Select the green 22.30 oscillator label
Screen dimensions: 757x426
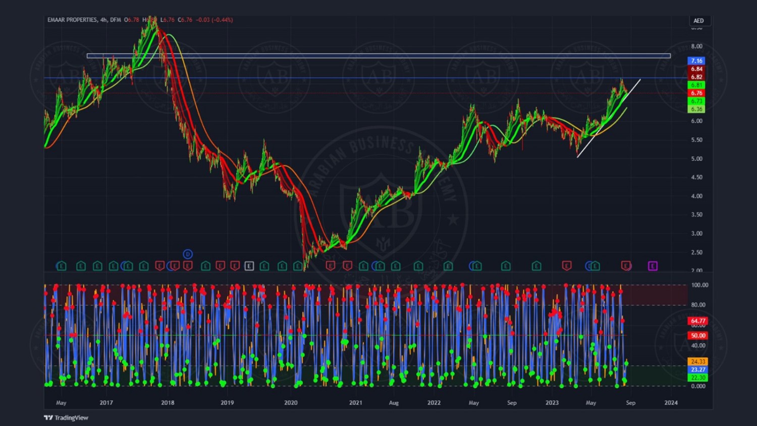pyautogui.click(x=698, y=378)
